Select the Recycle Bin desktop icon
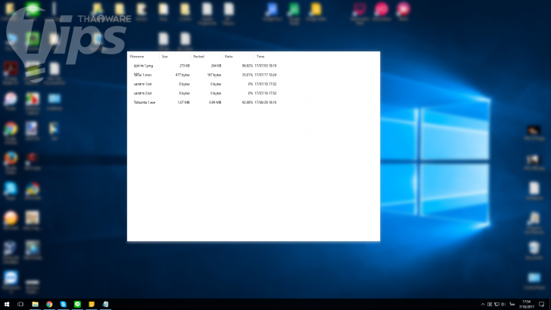 534,250
